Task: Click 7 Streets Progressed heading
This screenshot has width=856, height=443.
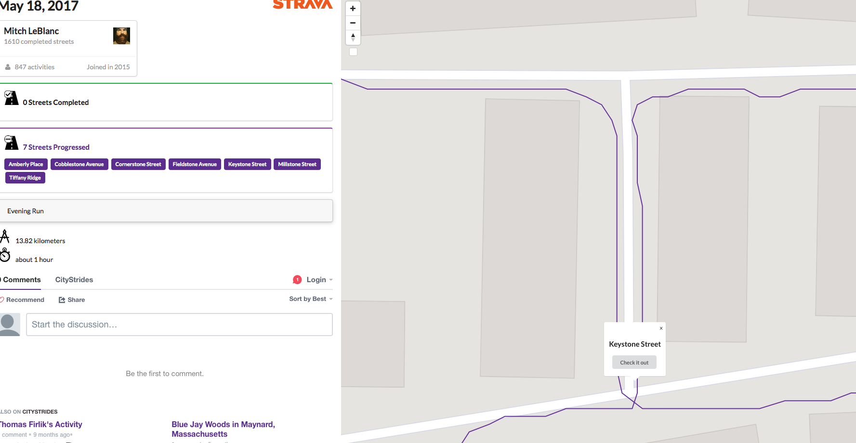Action: (56, 147)
